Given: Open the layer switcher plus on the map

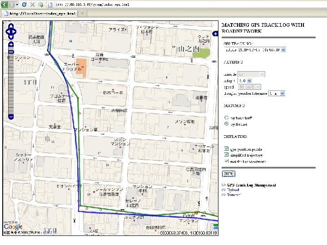Looking at the screenshot, I should pos(215,34).
